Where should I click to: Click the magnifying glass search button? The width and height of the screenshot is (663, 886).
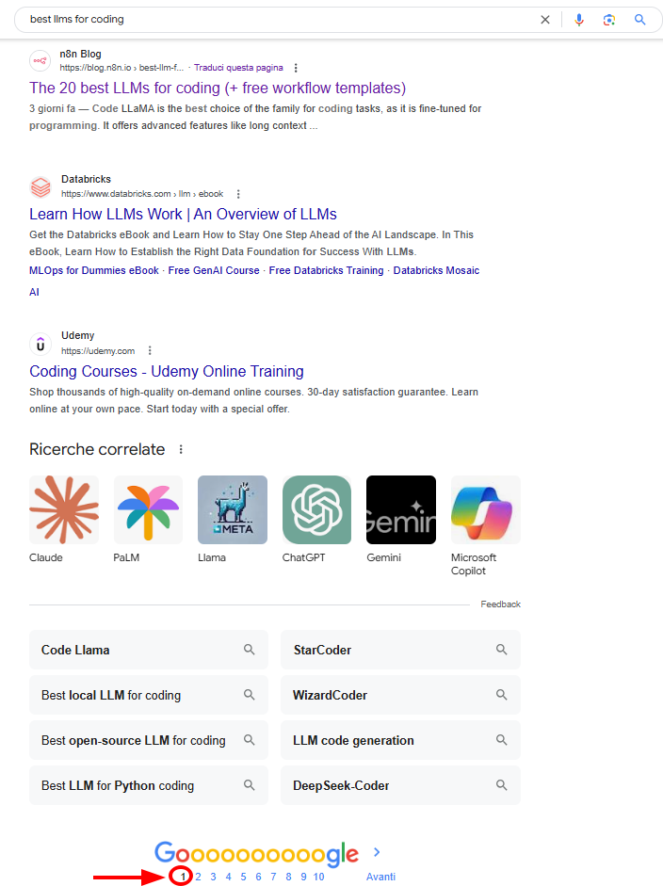coord(640,20)
